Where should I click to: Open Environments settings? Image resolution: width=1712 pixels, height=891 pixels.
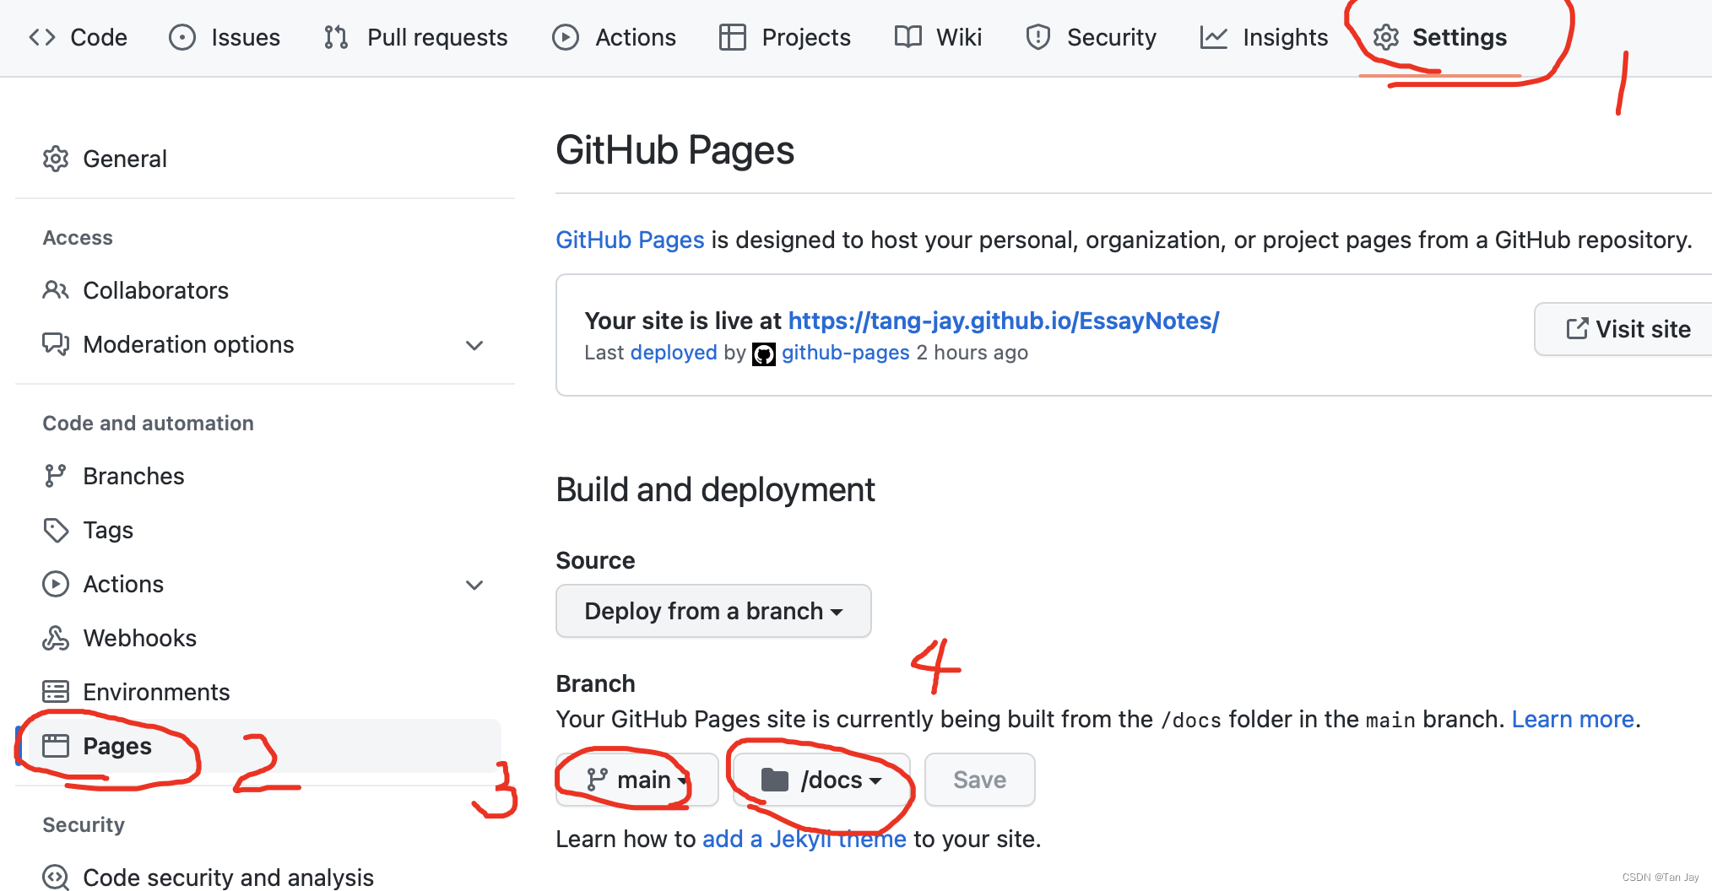coord(265,692)
